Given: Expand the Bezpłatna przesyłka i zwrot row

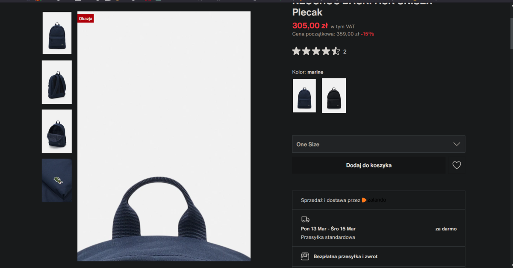Looking at the screenshot, I should pos(378,256).
